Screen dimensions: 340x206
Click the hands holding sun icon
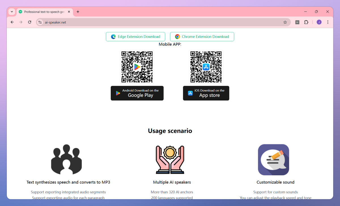170,159
